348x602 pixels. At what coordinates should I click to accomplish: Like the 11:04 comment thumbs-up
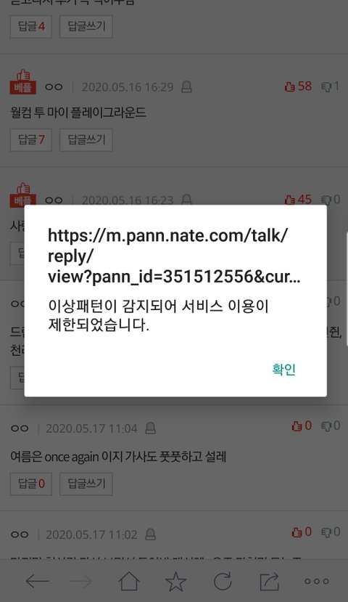pos(302,426)
